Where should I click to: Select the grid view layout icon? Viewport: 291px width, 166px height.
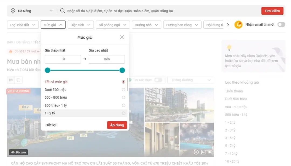(18, 80)
